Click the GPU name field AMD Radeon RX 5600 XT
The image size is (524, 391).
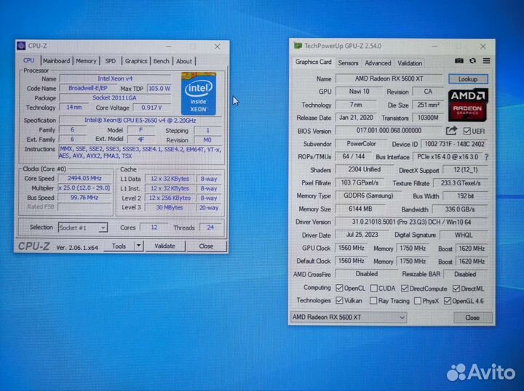pyautogui.click(x=389, y=78)
